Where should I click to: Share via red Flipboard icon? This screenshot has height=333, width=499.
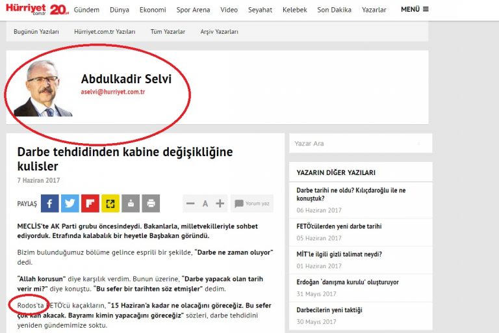[x=90, y=204]
